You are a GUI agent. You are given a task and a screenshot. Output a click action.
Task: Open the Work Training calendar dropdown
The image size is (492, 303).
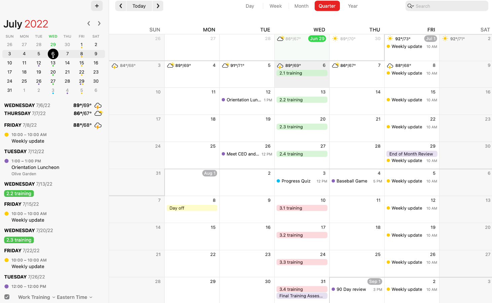(54, 297)
